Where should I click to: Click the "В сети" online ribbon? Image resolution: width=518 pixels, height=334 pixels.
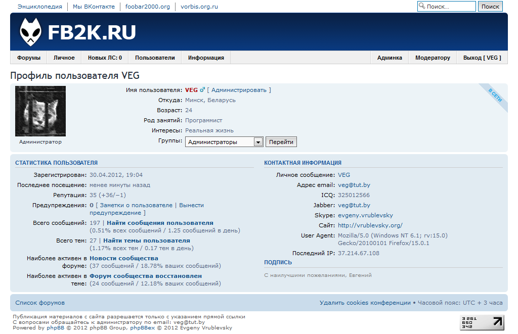coord(495,96)
